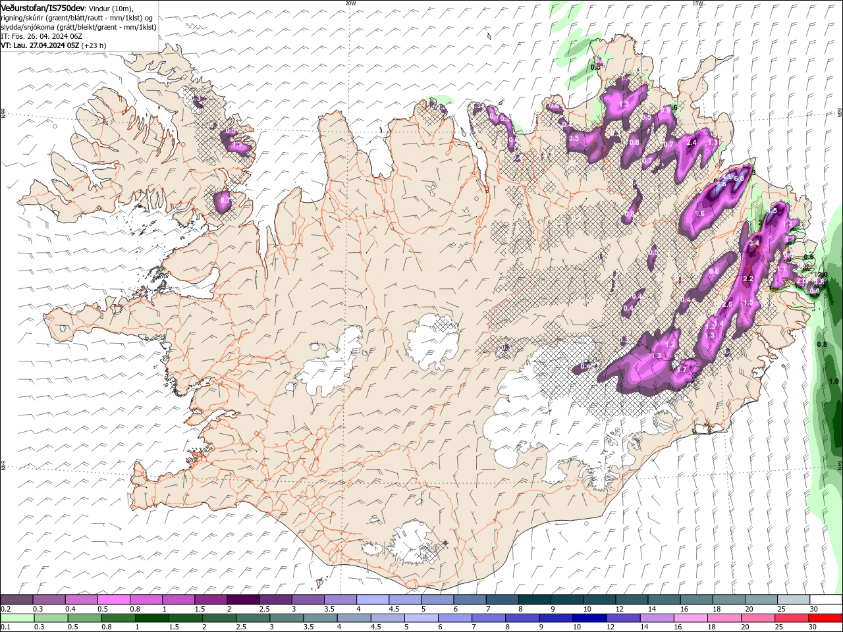
Task: Select the dark teal 8 swatch in snow legend
Action: pyautogui.click(x=535, y=600)
